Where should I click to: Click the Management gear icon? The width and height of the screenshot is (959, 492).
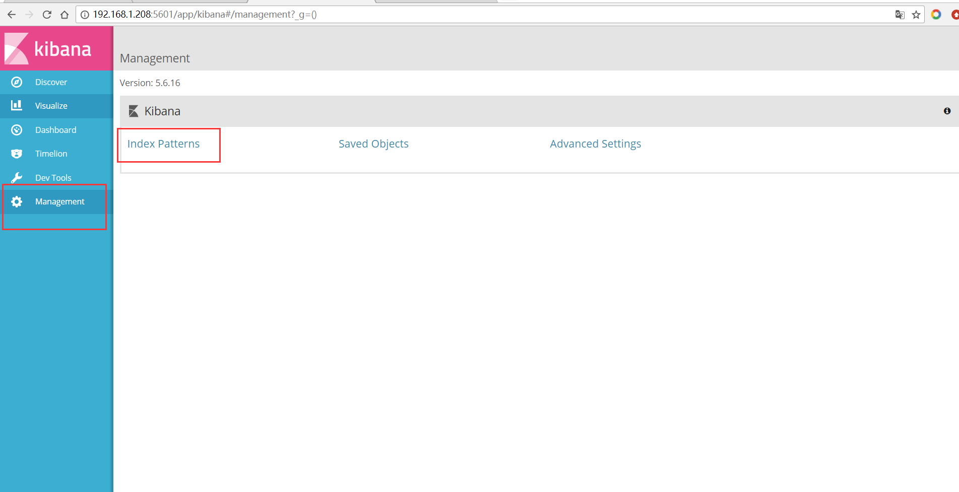tap(17, 201)
